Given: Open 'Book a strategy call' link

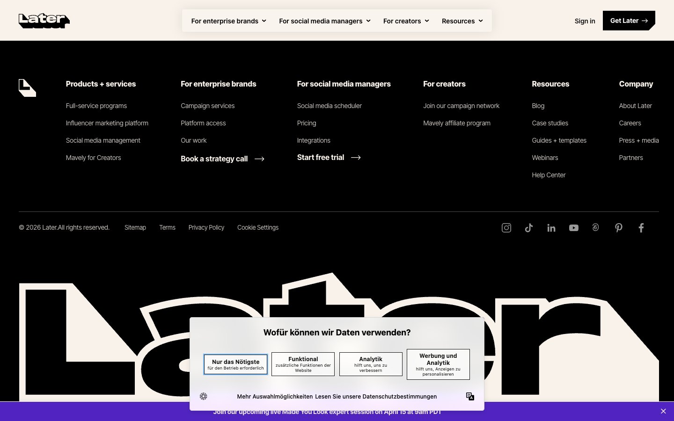Looking at the screenshot, I should point(222,159).
